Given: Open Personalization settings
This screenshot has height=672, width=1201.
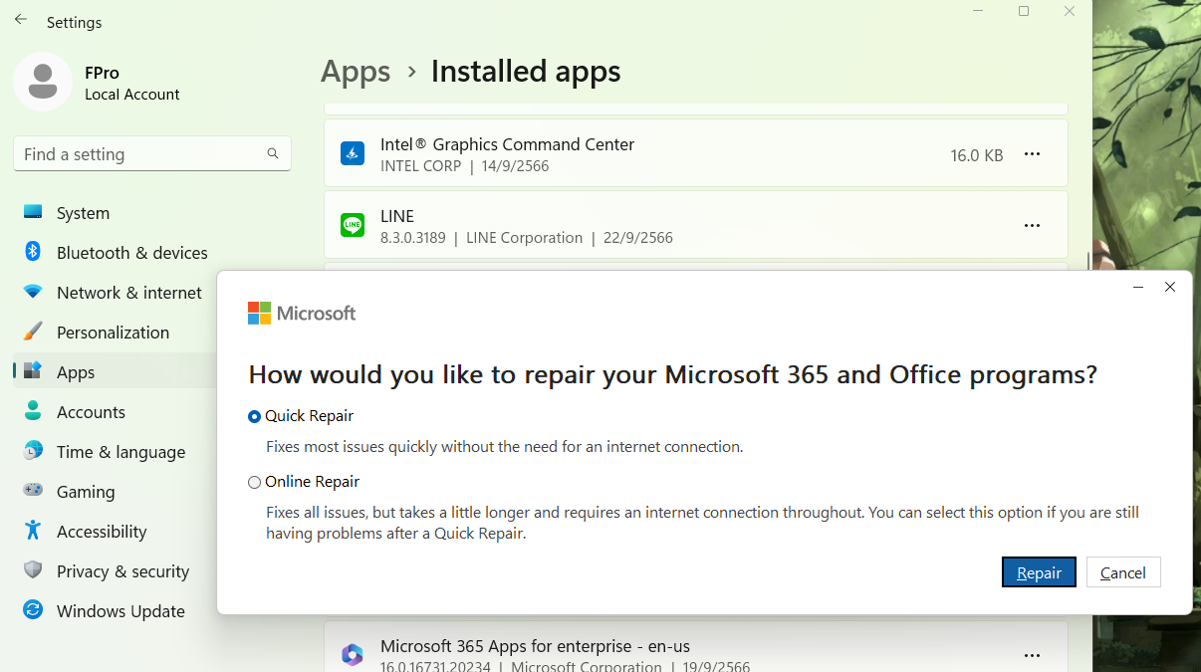Looking at the screenshot, I should (x=113, y=333).
